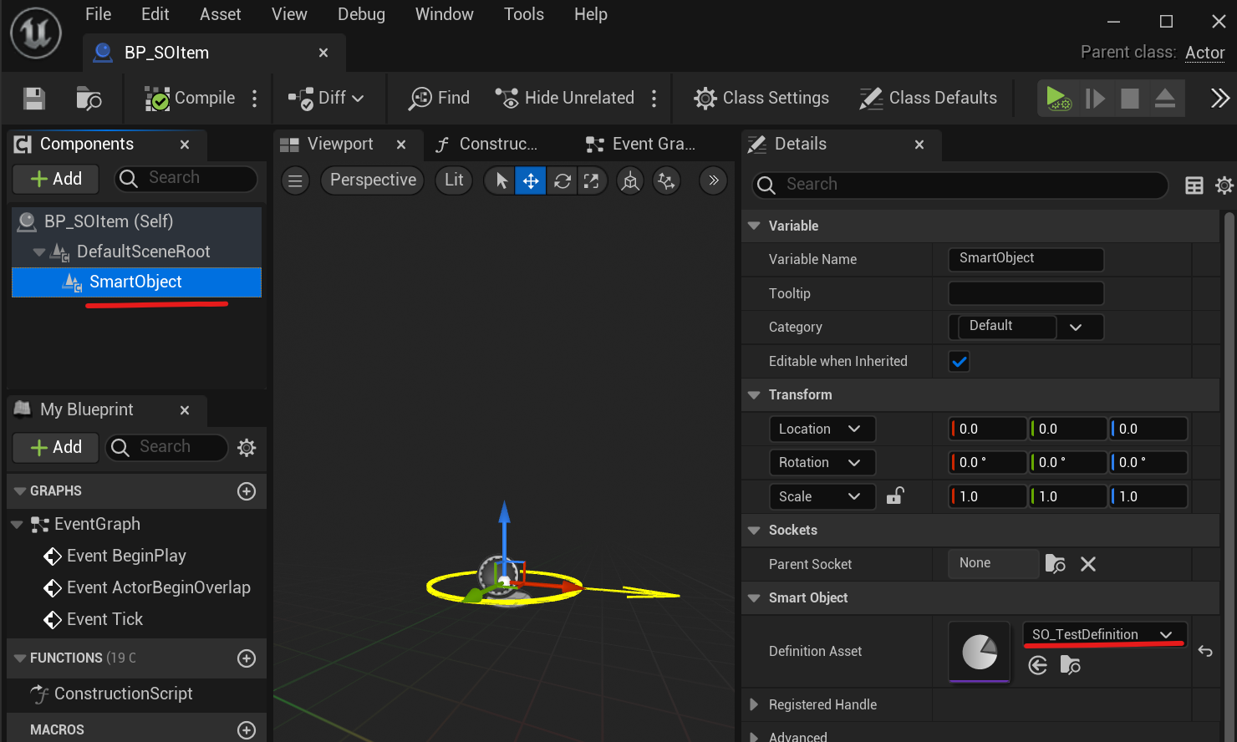Select the translate (move) tool in viewport

click(531, 180)
